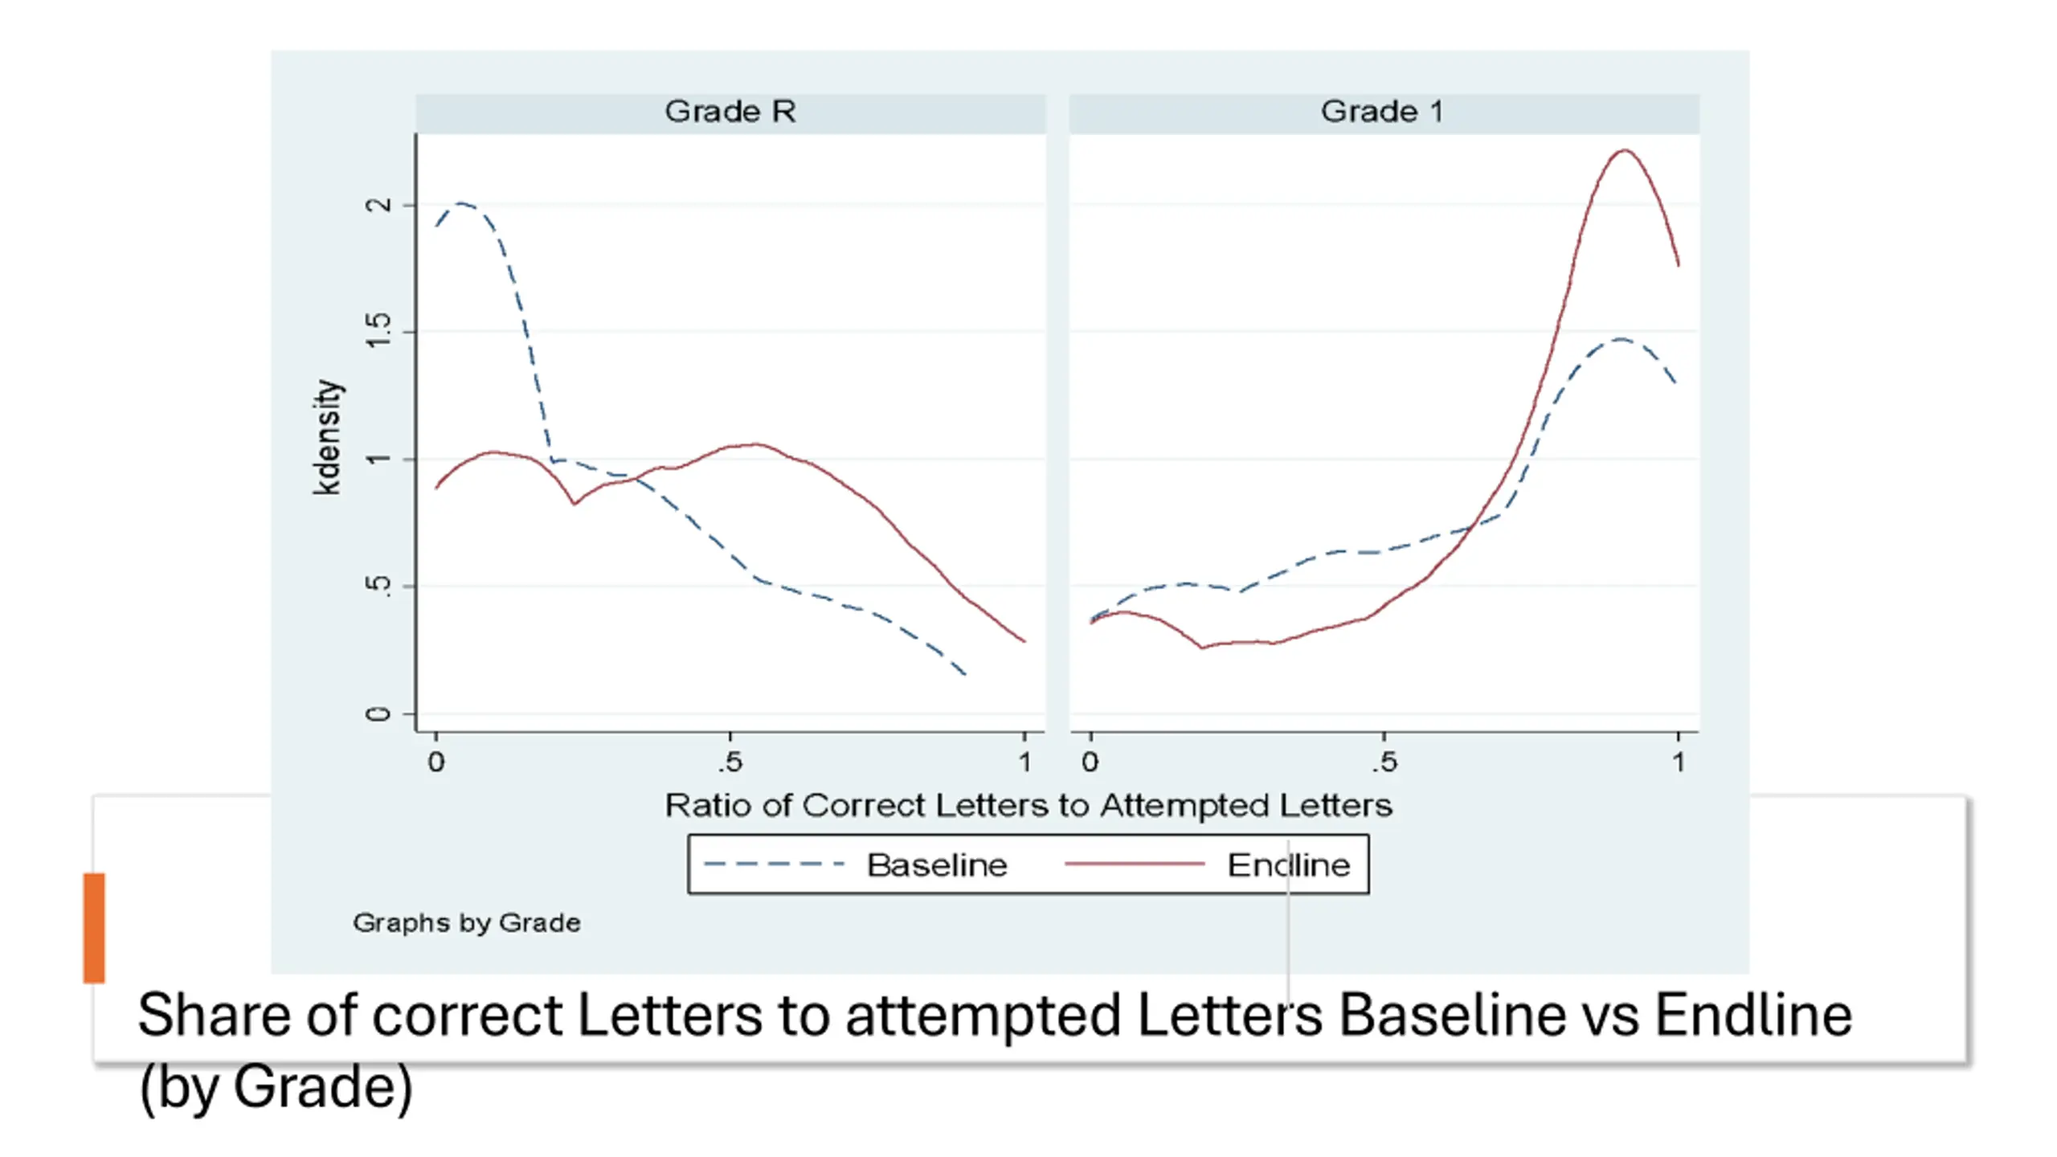This screenshot has height=1157, width=2057.
Task: Click the kdensity y-axis label
Action: click(328, 438)
